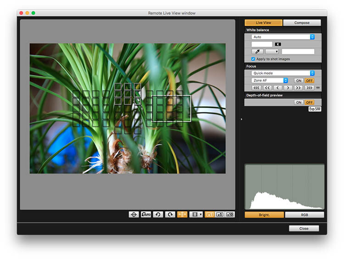
Task: Rotate the image clockwise
Action: point(170,214)
